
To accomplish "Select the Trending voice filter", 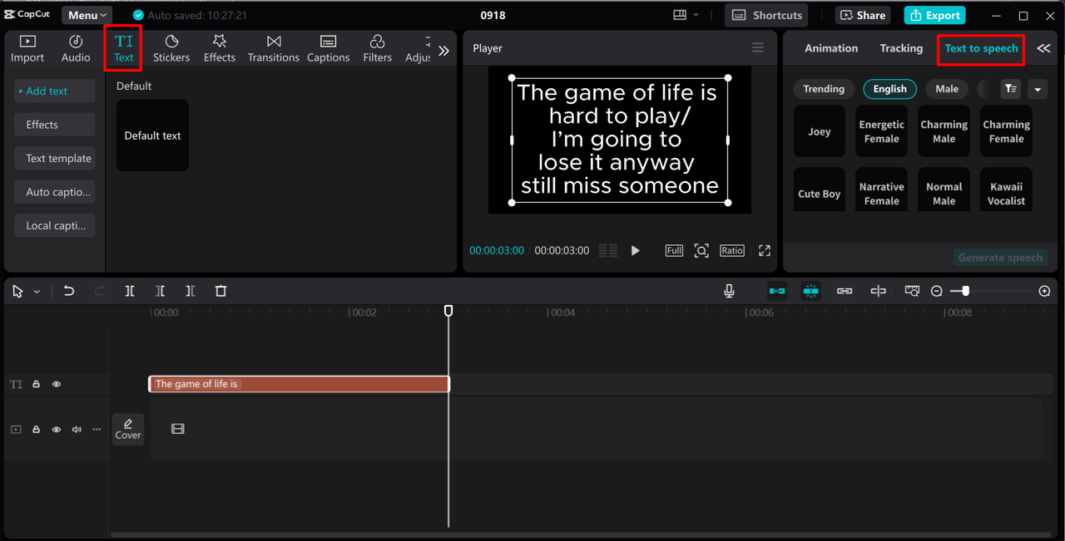I will [824, 89].
